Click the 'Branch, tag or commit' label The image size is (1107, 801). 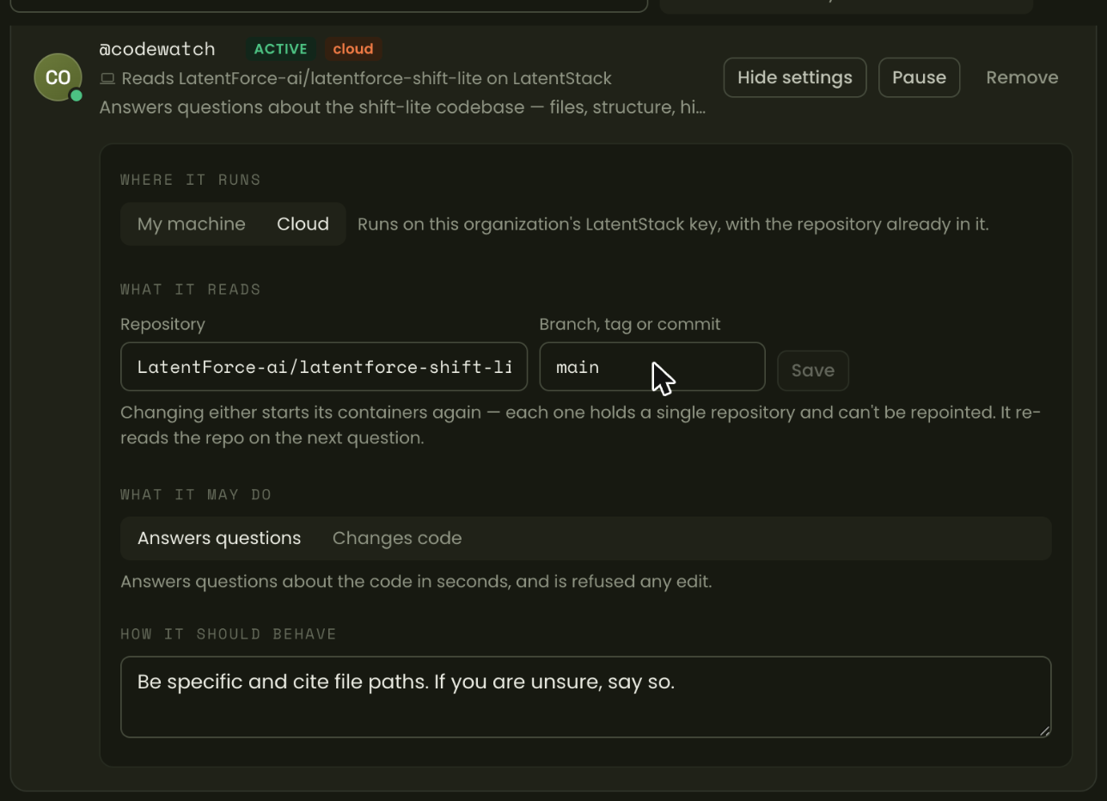(630, 324)
